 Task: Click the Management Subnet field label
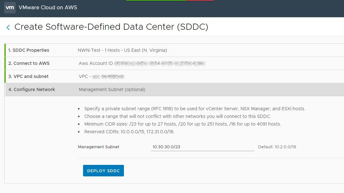pyautogui.click(x=98, y=147)
